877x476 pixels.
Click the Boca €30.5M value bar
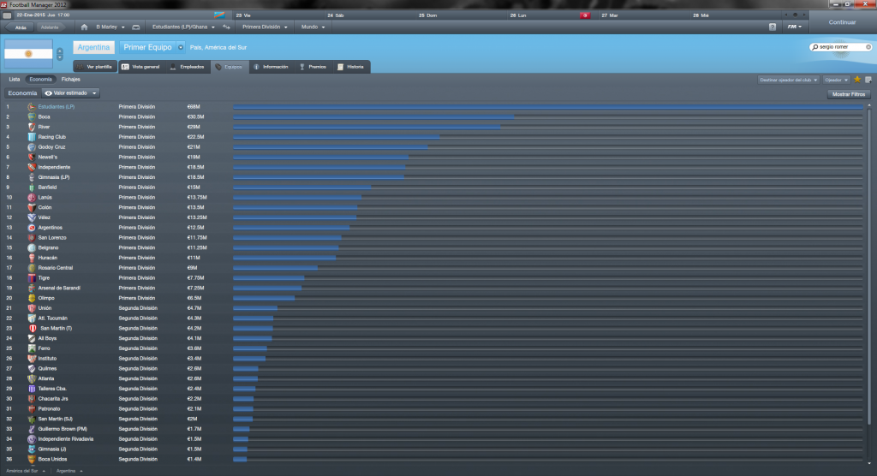(373, 117)
